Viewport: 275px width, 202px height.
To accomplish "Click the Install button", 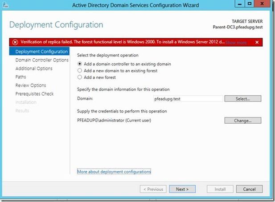I will tap(220, 189).
